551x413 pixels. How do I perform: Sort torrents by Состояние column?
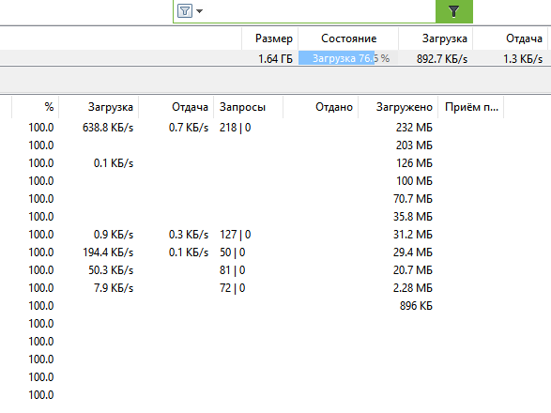coord(348,38)
